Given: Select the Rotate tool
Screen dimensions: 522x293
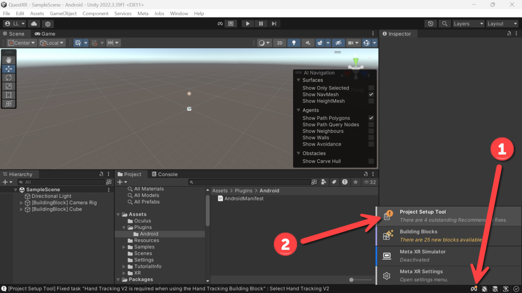Looking at the screenshot, I should click(9, 77).
